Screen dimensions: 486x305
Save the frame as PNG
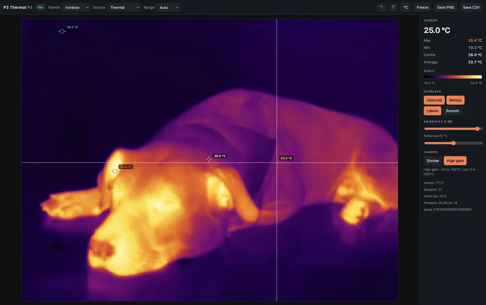click(x=446, y=7)
